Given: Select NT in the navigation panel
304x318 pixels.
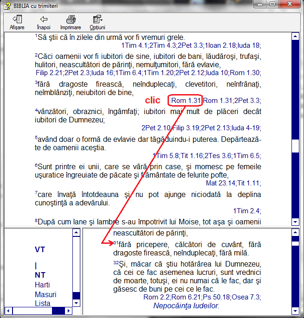Looking at the screenshot, I should tap(40, 275).
